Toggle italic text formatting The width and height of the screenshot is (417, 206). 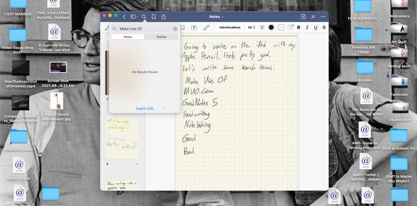tap(307, 27)
